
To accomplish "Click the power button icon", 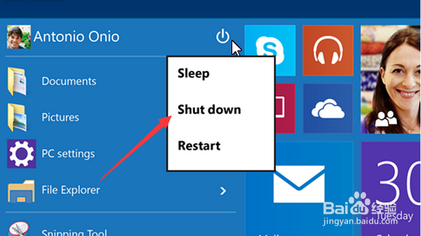I will click(x=222, y=37).
